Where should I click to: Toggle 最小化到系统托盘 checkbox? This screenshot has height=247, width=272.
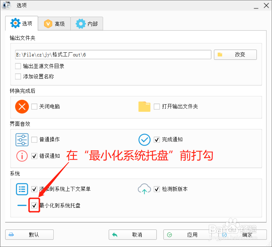click(x=34, y=205)
